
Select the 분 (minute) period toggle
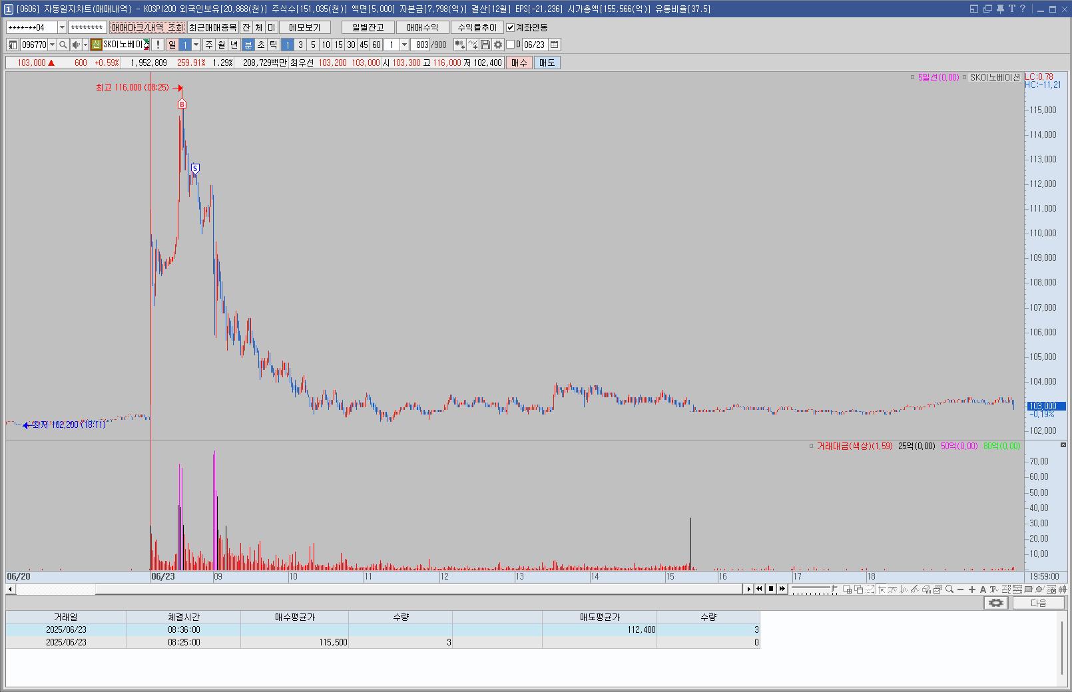(248, 45)
